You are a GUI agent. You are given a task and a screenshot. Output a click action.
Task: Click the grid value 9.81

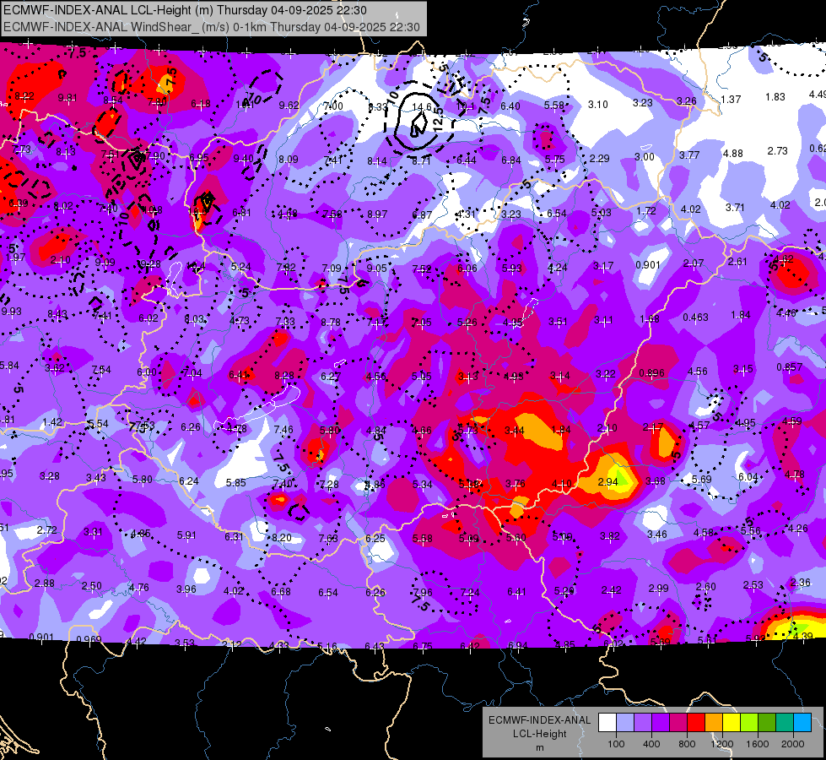click(67, 98)
